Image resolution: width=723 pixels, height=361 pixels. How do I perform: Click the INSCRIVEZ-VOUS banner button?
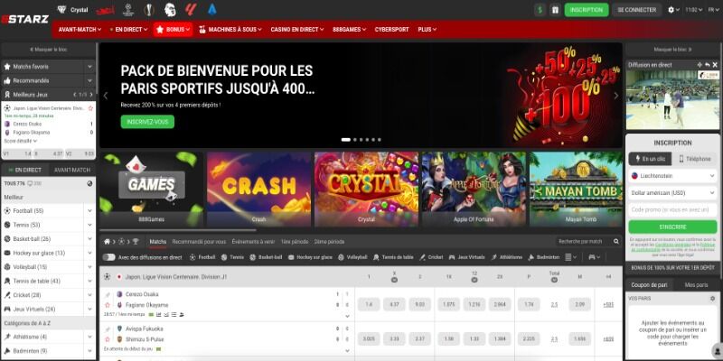pyautogui.click(x=147, y=122)
